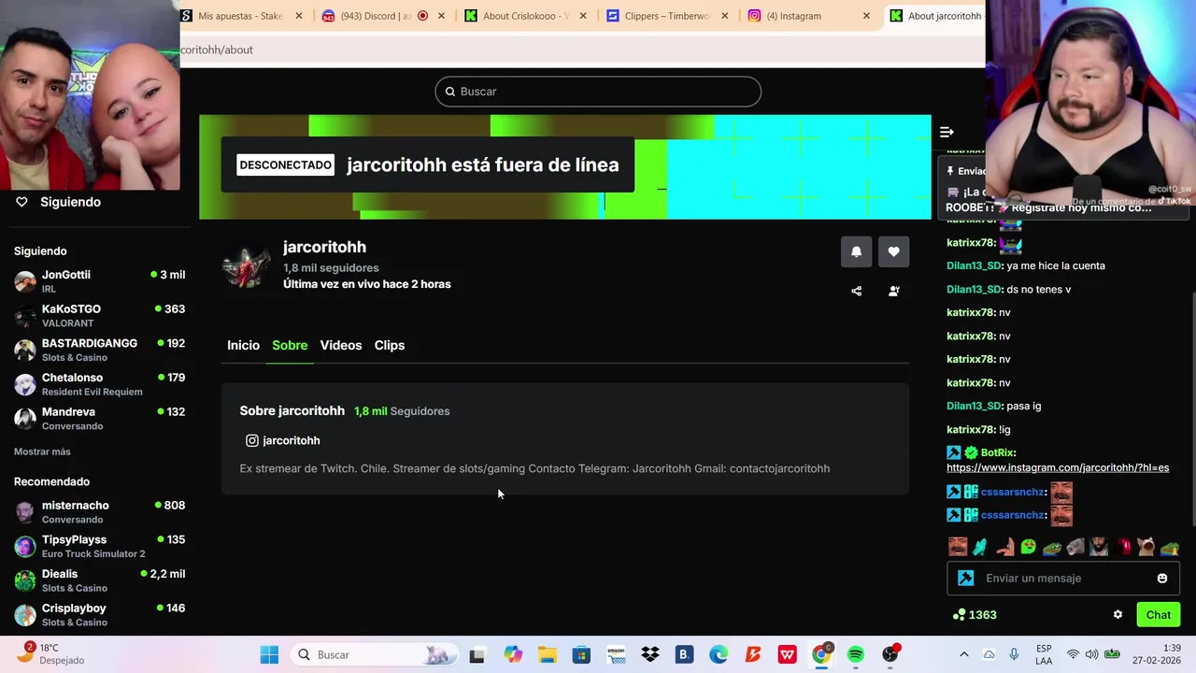
Task: Open the Videos tab
Action: (x=341, y=345)
